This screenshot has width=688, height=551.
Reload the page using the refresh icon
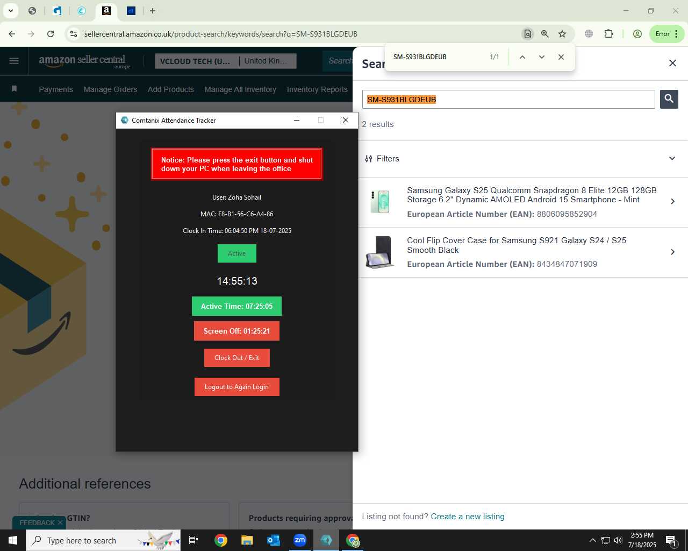[x=51, y=34]
